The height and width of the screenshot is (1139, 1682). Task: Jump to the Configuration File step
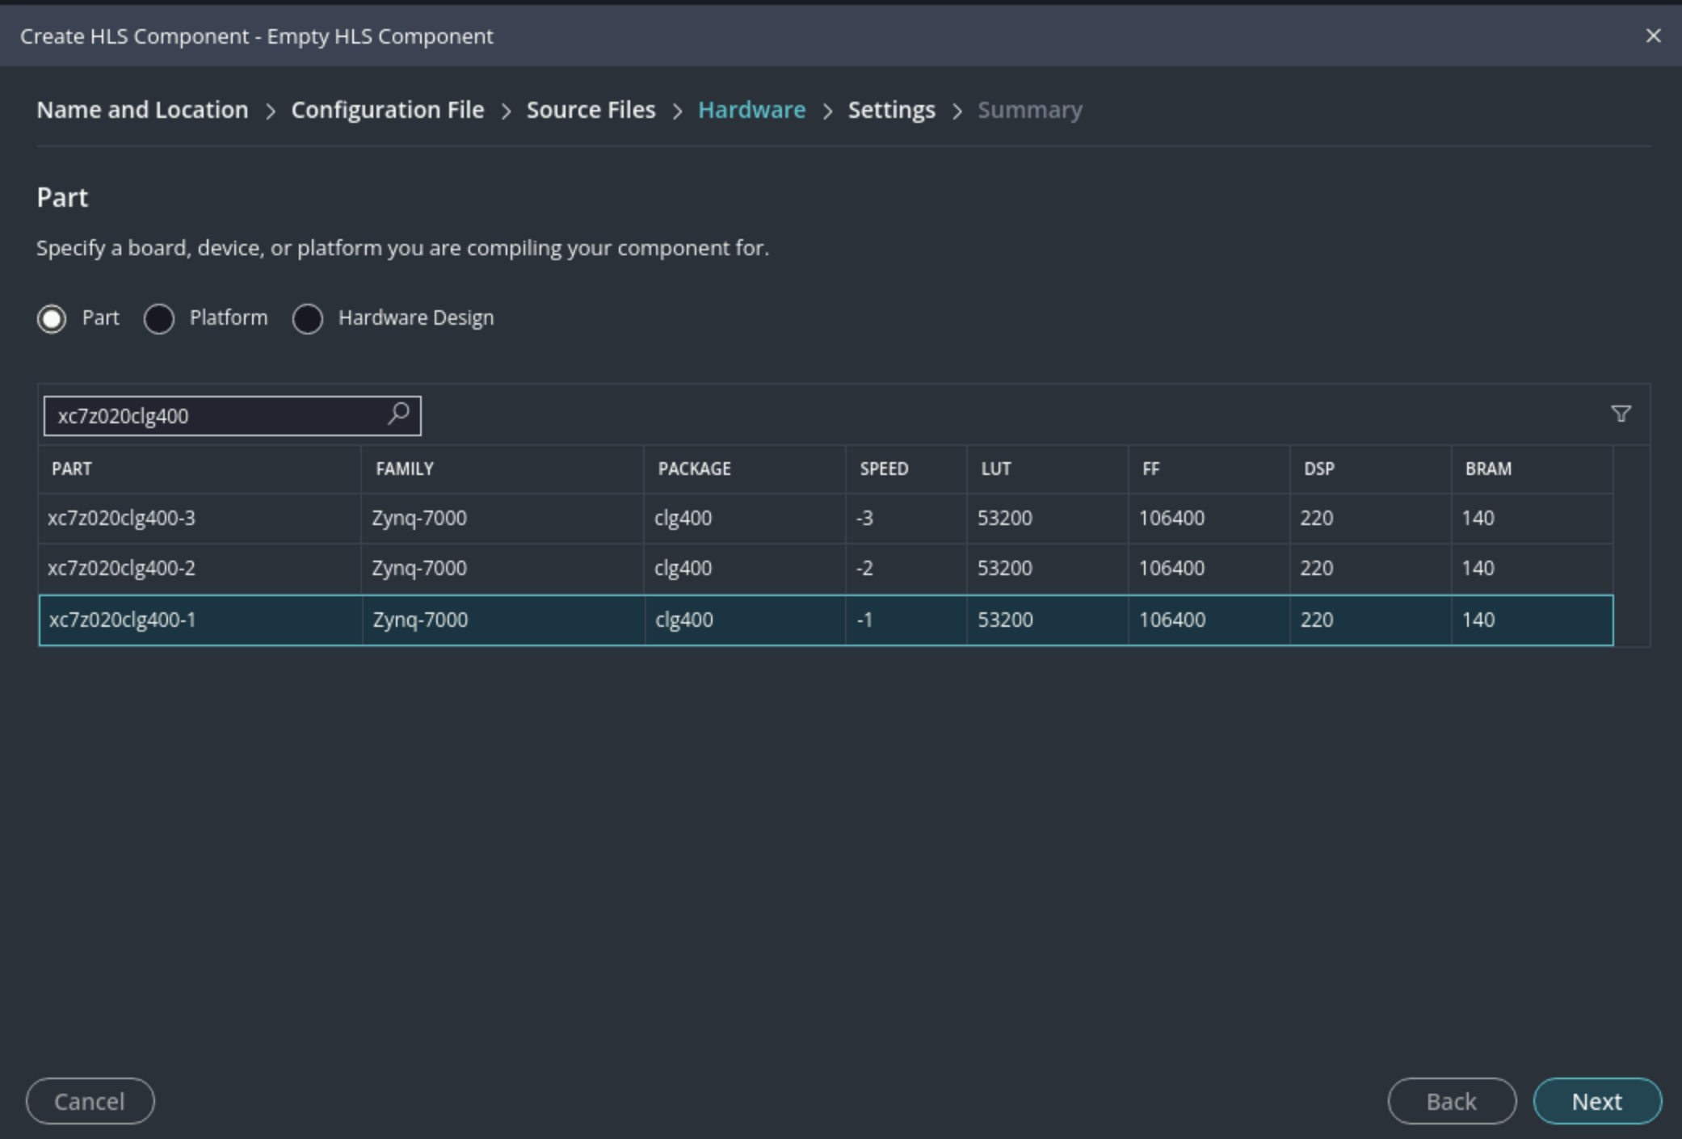(388, 110)
